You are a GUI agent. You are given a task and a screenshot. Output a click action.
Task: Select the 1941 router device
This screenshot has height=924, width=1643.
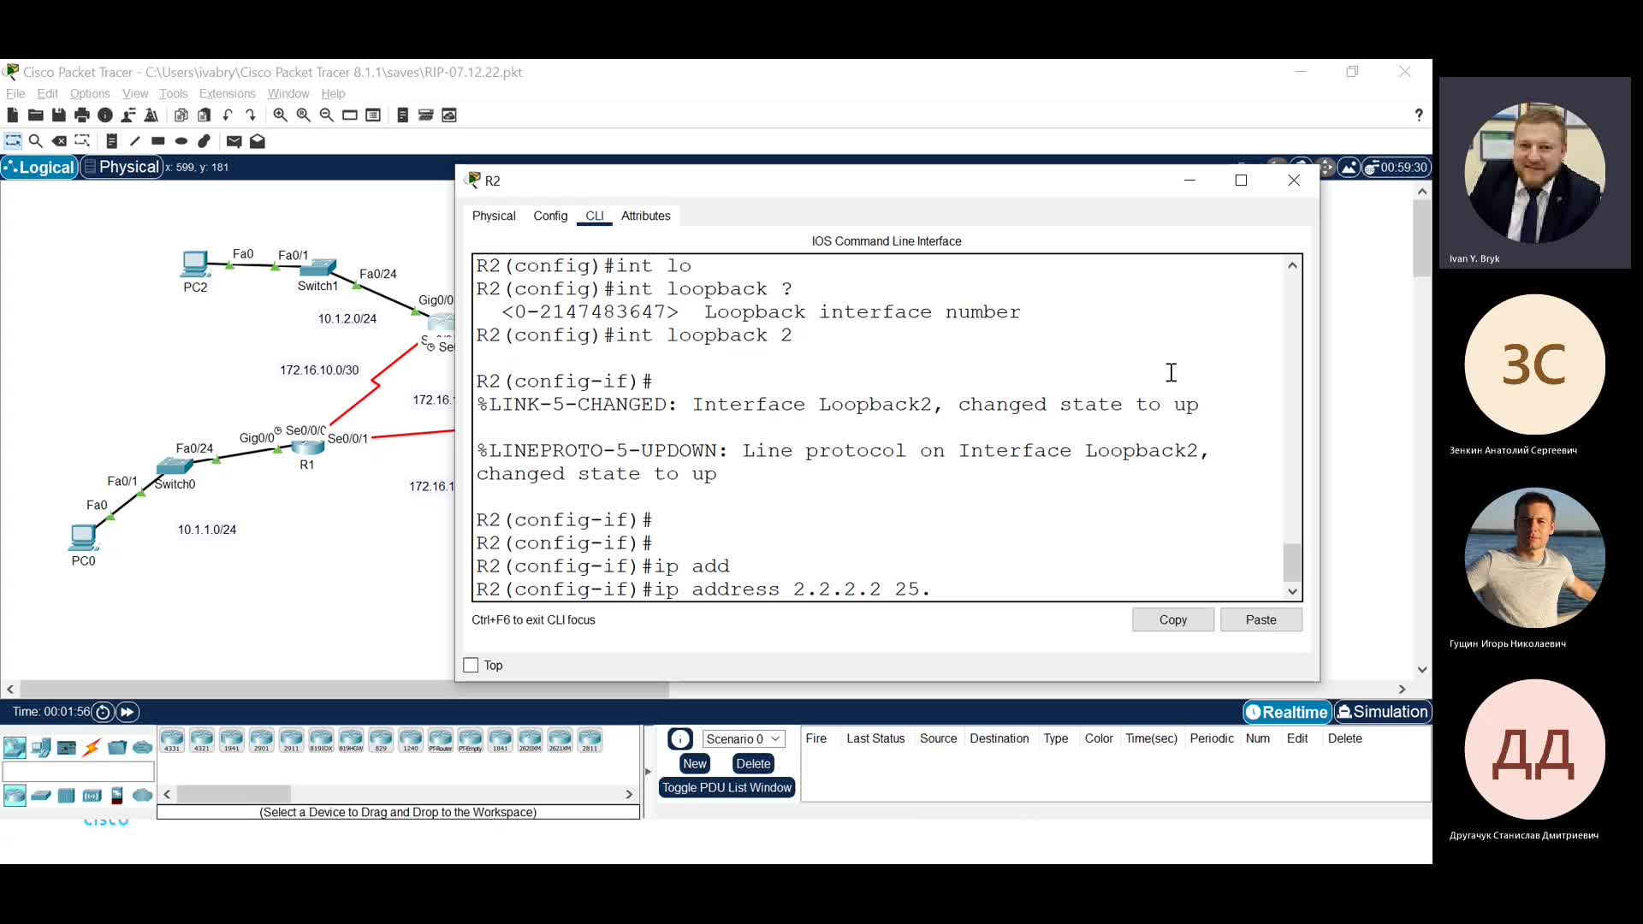tap(232, 741)
